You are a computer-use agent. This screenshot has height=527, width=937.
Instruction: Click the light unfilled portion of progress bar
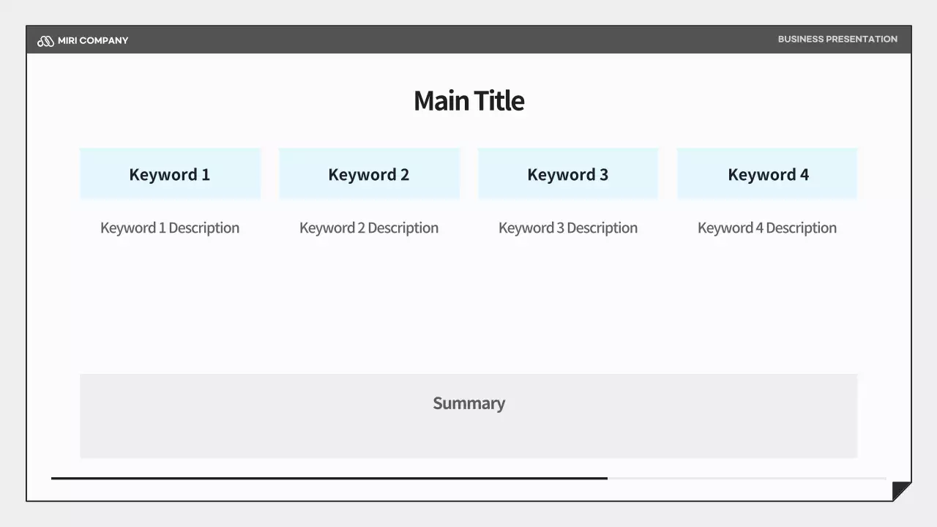point(747,478)
